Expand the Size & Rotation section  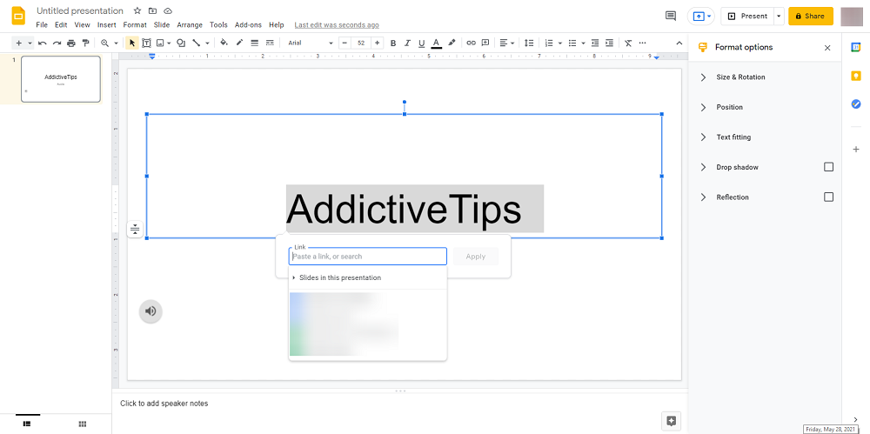pyautogui.click(x=739, y=77)
